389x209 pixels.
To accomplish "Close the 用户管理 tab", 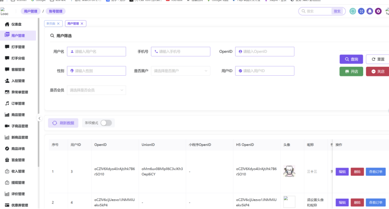I will pyautogui.click(x=82, y=23).
